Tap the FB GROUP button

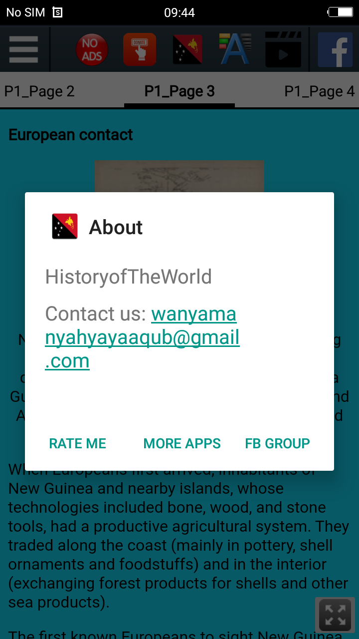point(278,443)
